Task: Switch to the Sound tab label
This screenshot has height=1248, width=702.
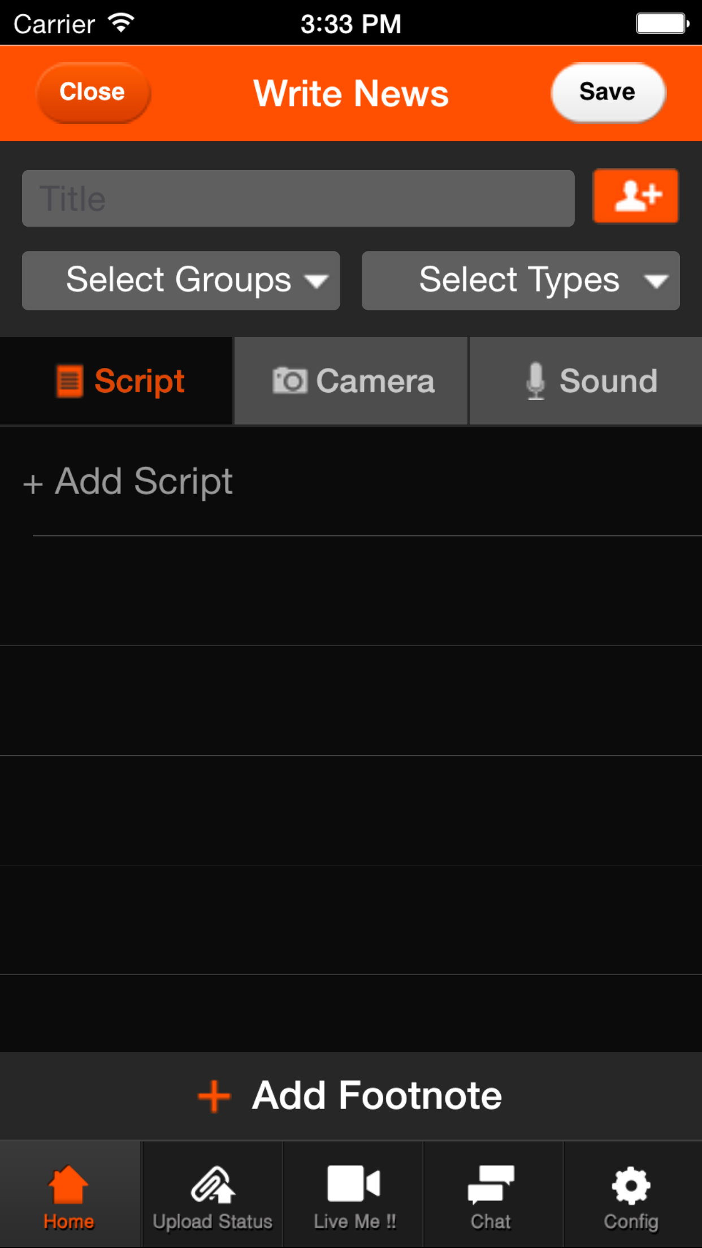Action: coord(608,381)
